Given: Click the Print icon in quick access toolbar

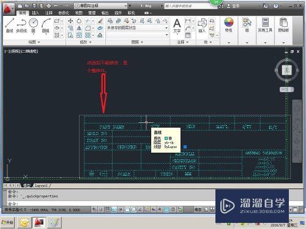Looking at the screenshot, I should (48, 6).
